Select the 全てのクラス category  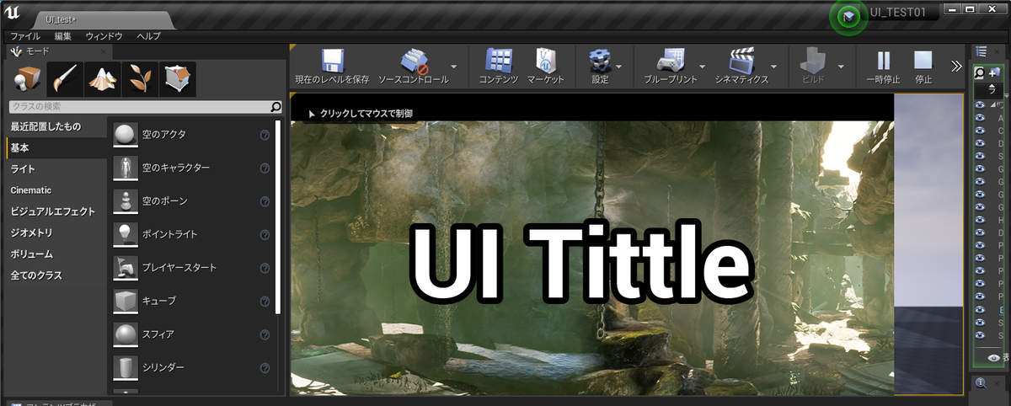[55, 275]
